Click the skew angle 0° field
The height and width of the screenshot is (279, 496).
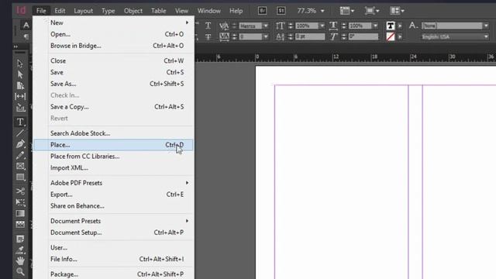pos(363,36)
